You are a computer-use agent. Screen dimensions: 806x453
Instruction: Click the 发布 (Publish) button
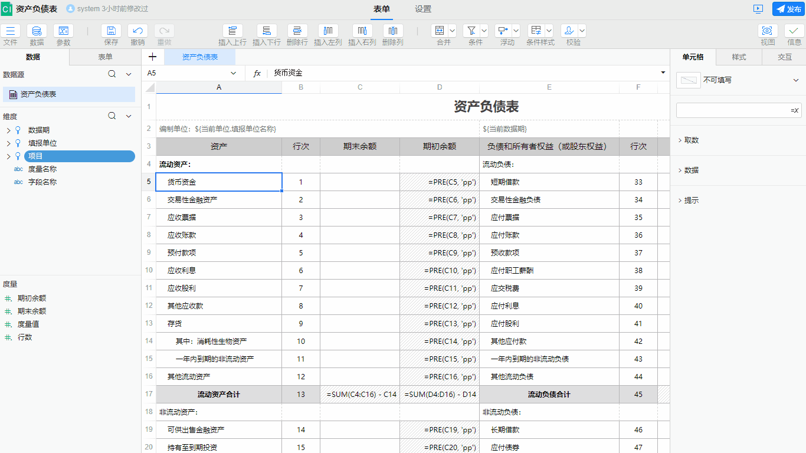(x=788, y=8)
